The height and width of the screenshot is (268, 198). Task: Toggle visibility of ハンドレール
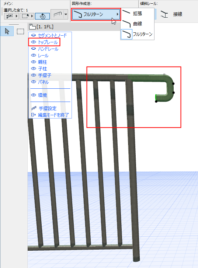[34, 49]
